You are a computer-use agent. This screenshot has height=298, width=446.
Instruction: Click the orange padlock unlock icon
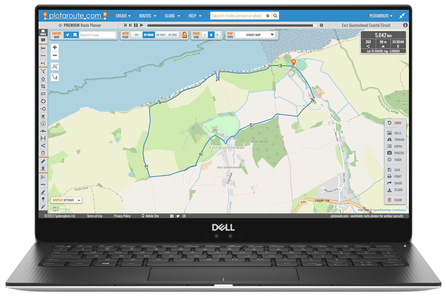[185, 35]
